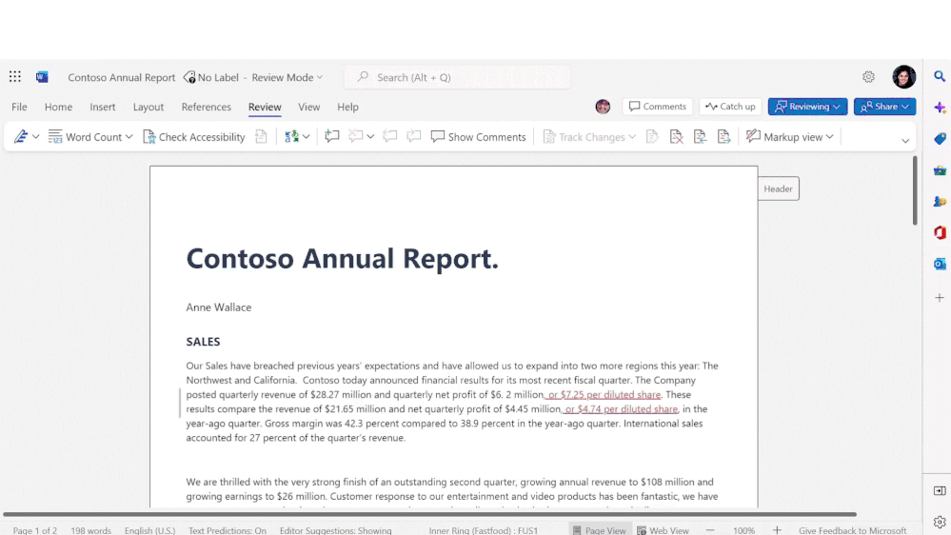The width and height of the screenshot is (951, 535).
Task: Click the blue tag sidebar icon
Action: pos(940,139)
